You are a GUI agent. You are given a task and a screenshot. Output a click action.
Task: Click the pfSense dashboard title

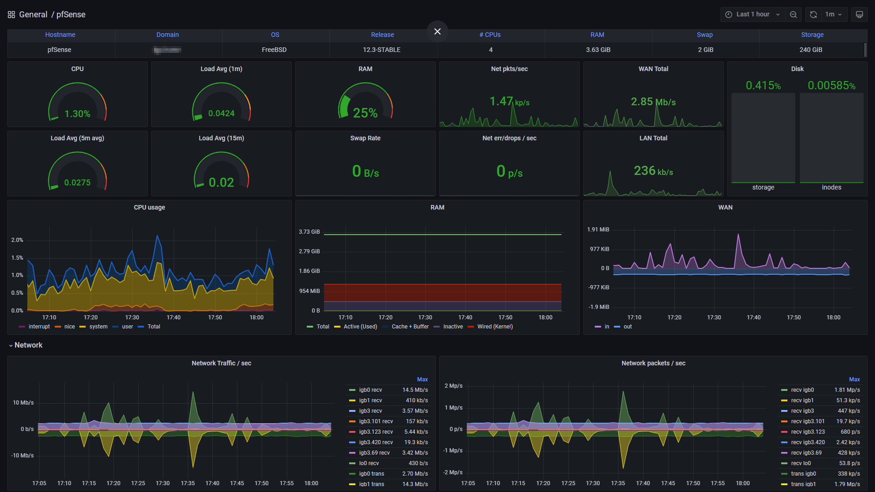[x=71, y=15]
